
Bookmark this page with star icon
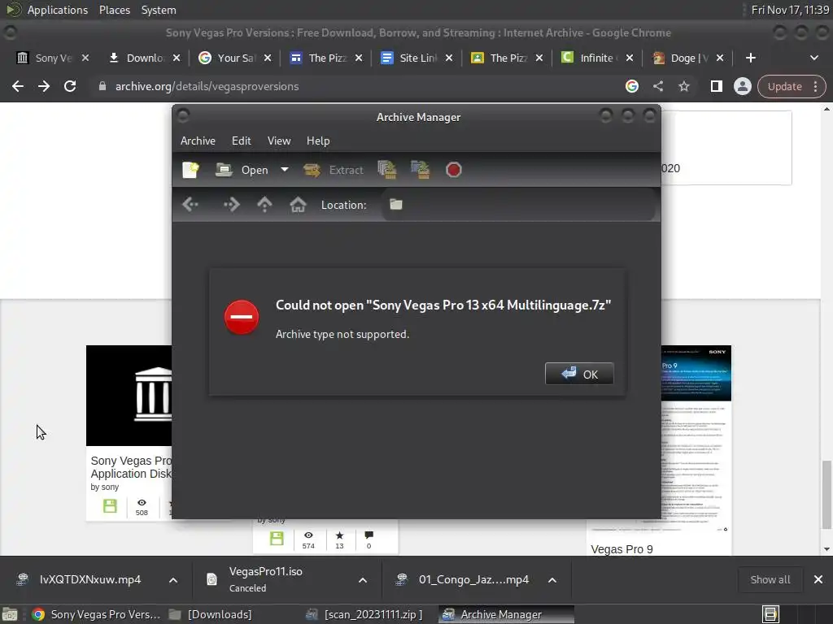[683, 86]
